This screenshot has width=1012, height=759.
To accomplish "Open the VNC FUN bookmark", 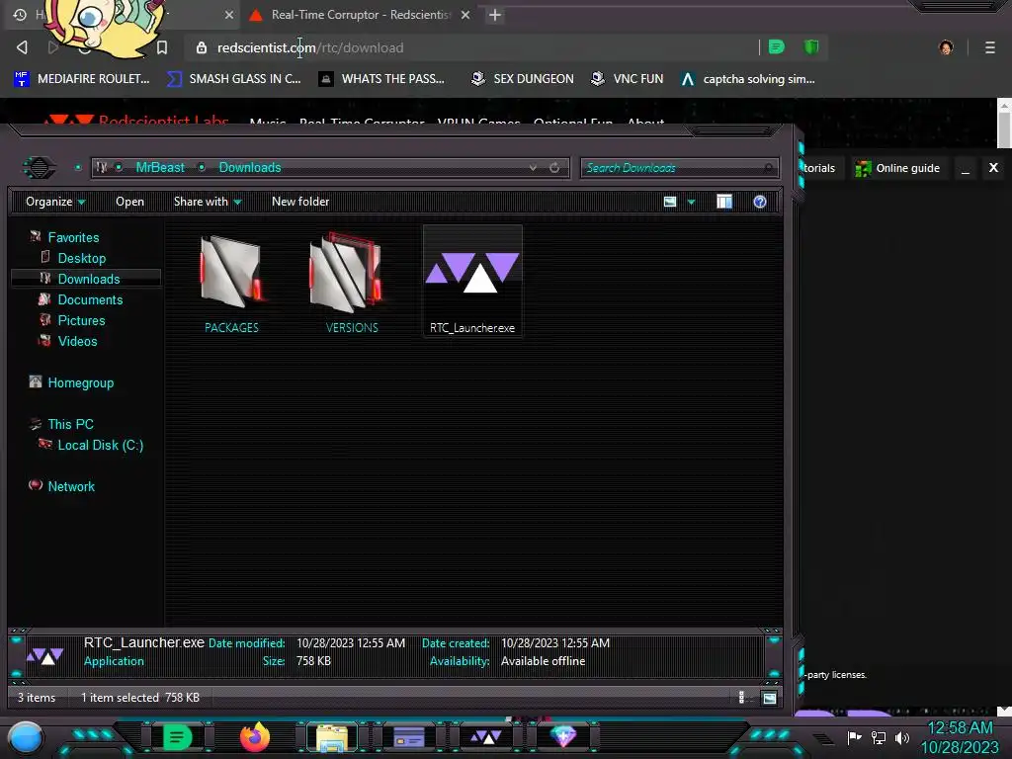I will coord(627,79).
